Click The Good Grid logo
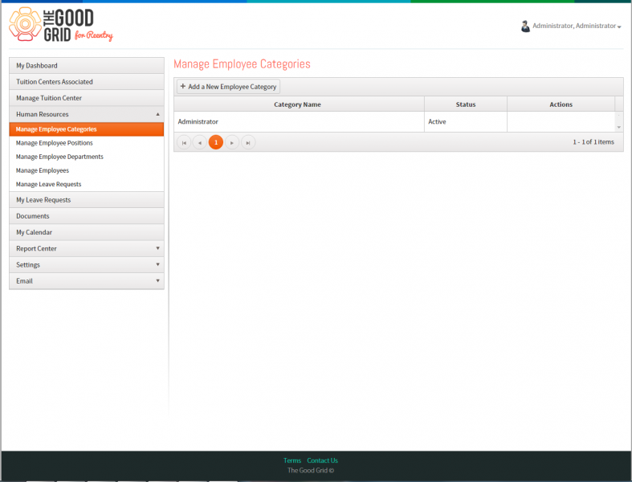Screen dimensions: 632x482 coord(61,25)
